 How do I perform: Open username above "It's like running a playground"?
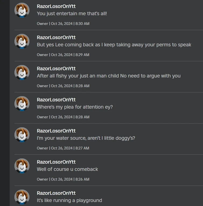(x=56, y=193)
